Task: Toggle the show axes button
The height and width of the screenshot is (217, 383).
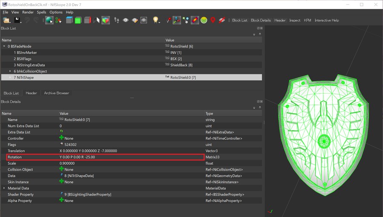Action: pos(176,20)
